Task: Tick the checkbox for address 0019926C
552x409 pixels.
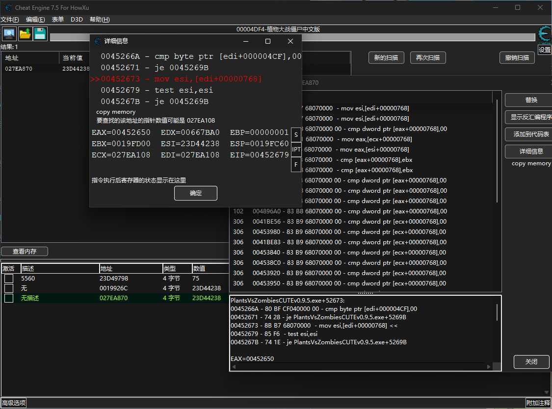Action: 9,288
